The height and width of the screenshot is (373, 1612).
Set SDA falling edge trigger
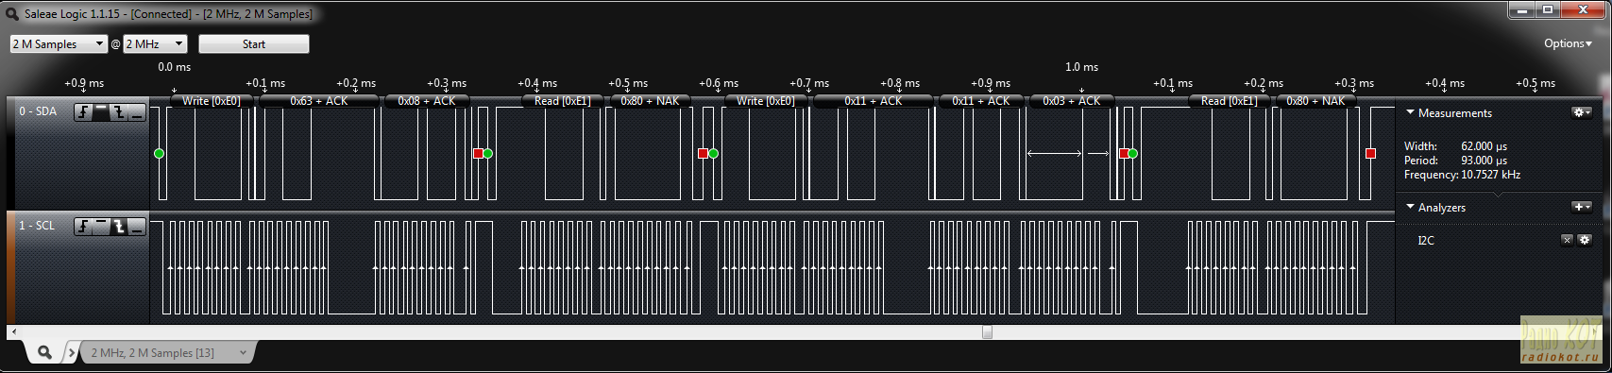[x=119, y=113]
